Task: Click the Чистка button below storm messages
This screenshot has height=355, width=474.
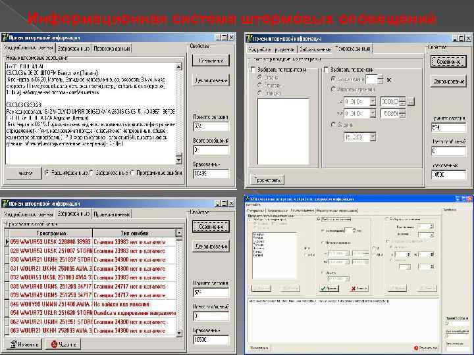Action: (24, 173)
